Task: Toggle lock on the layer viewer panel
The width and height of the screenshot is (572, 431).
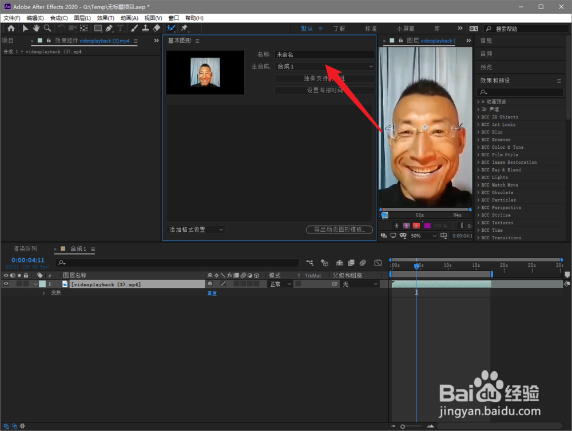Action: (400, 41)
